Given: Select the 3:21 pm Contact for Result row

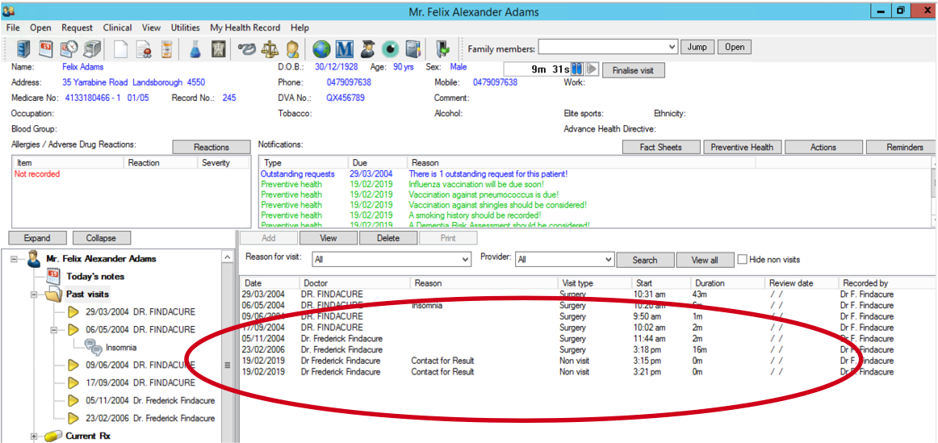Looking at the screenshot, I should coord(588,372).
